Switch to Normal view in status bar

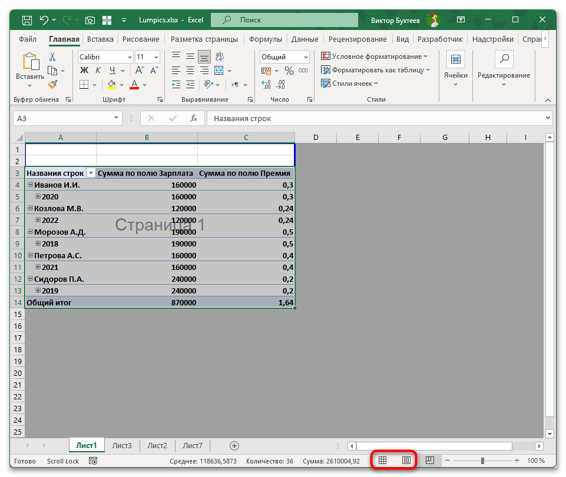(382, 461)
